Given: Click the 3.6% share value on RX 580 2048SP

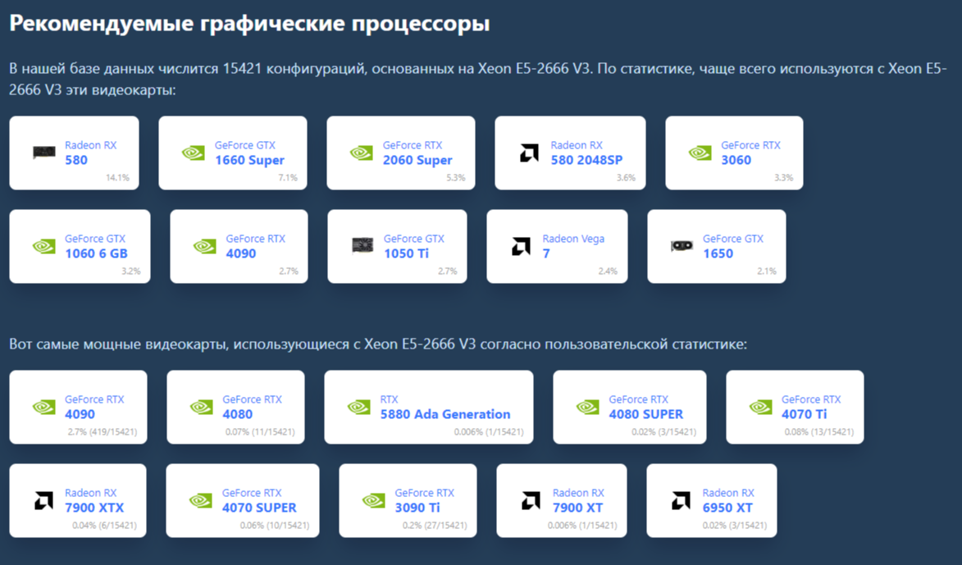Looking at the screenshot, I should [626, 178].
